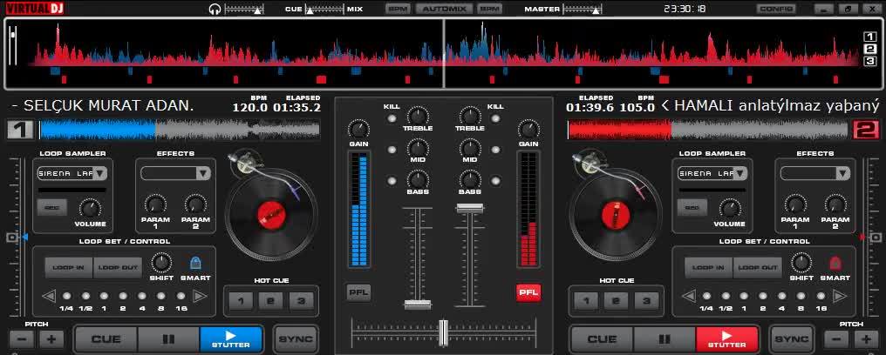The width and height of the screenshot is (886, 355).
Task: Select deck 1 loop length 1/4
Action: 66,296
